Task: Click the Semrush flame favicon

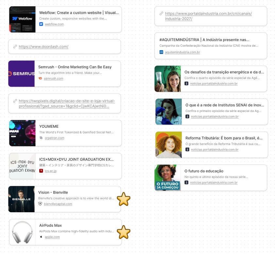Action: [40, 78]
